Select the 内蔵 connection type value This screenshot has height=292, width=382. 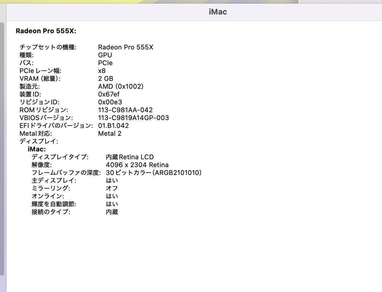(x=112, y=212)
